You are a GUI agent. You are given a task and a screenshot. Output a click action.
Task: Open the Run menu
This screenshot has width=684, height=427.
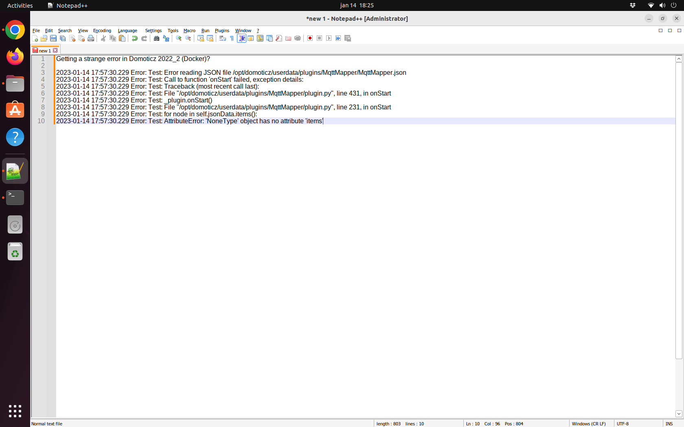click(205, 30)
